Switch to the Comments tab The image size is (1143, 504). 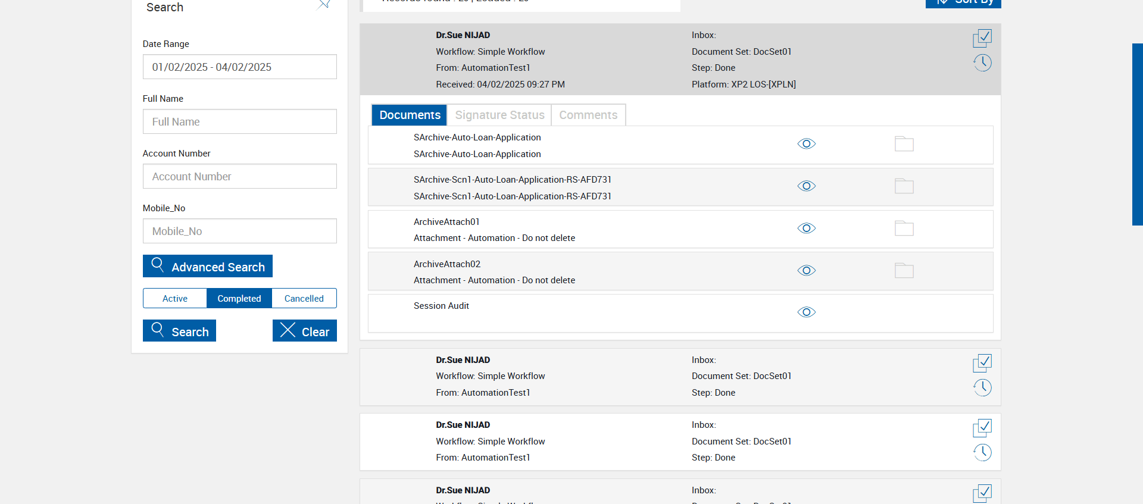click(588, 115)
